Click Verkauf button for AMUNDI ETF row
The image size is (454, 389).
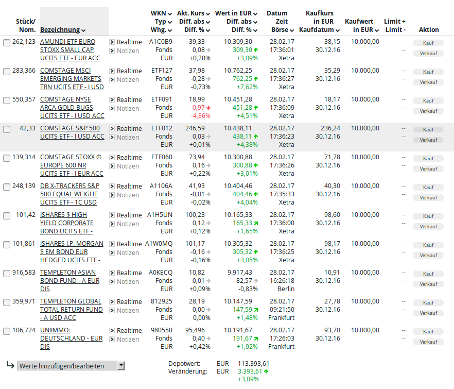(x=428, y=54)
